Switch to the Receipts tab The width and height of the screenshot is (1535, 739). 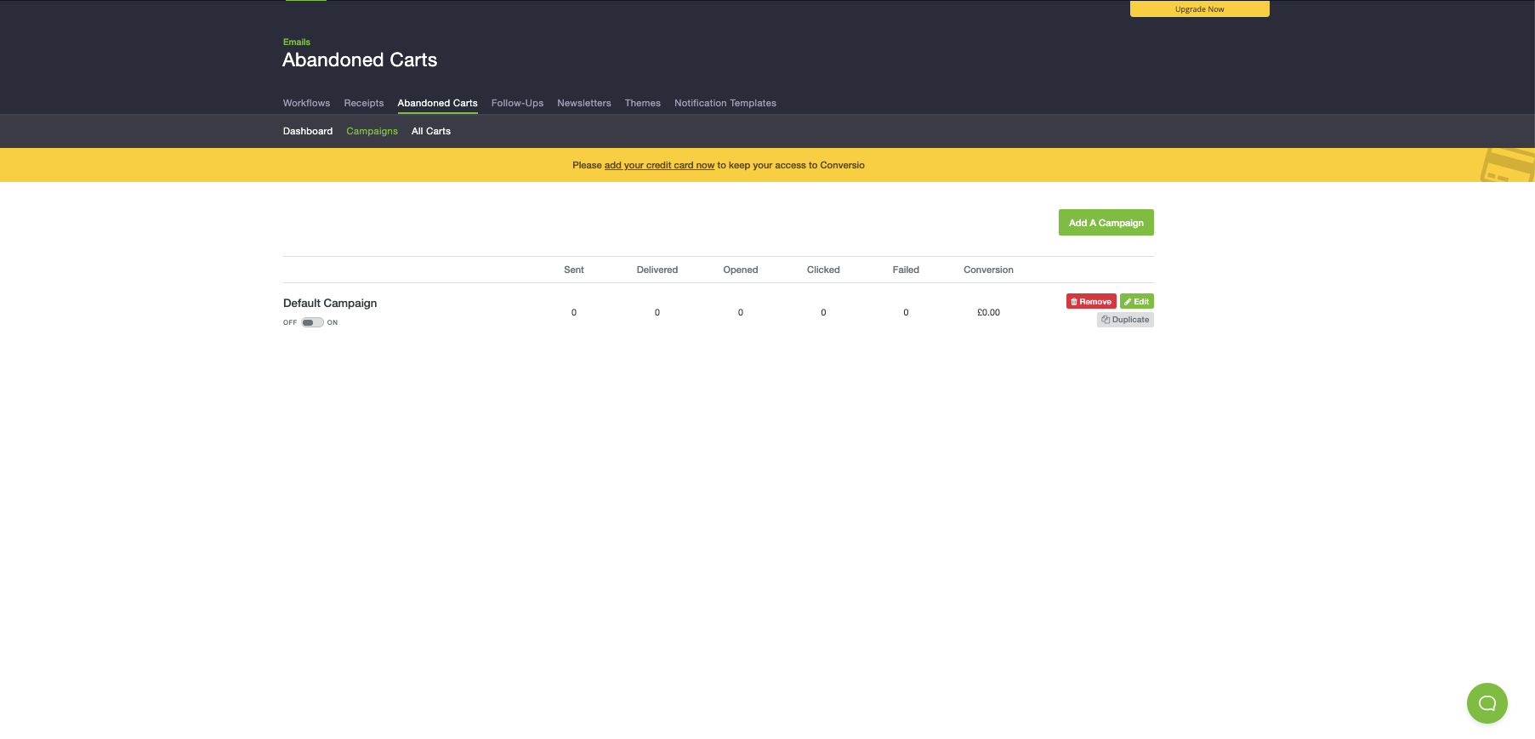click(364, 103)
